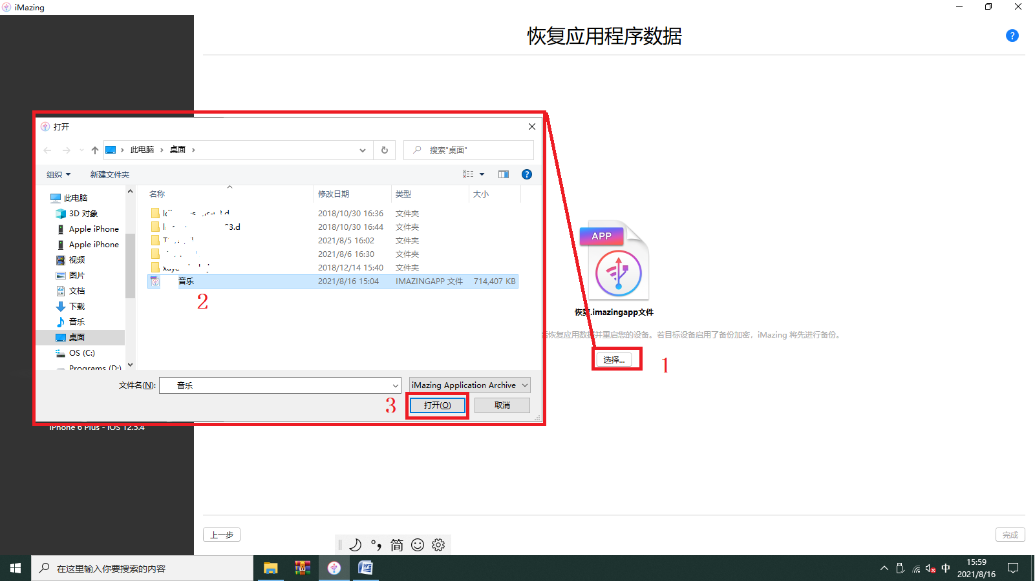This screenshot has height=581, width=1035.
Task: Click the taskbar search box
Action: point(142,568)
